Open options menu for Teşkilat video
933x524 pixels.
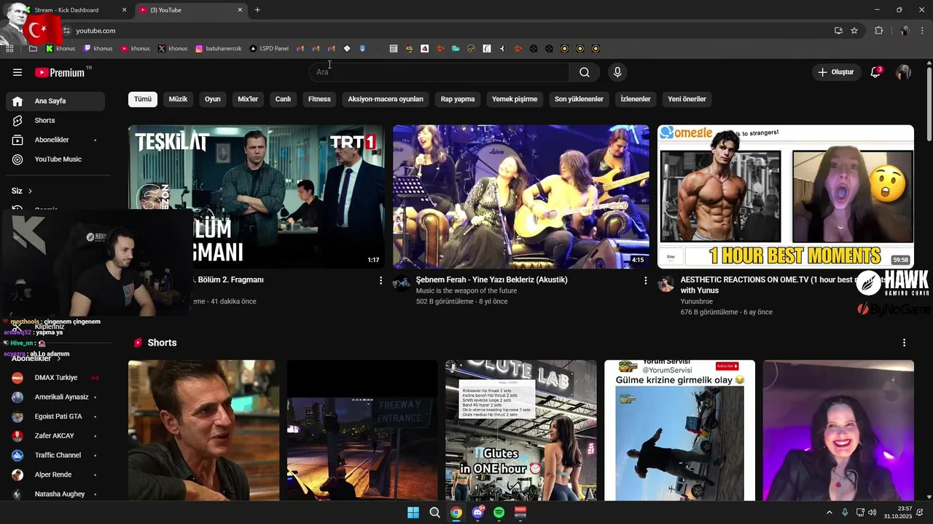pos(380,280)
